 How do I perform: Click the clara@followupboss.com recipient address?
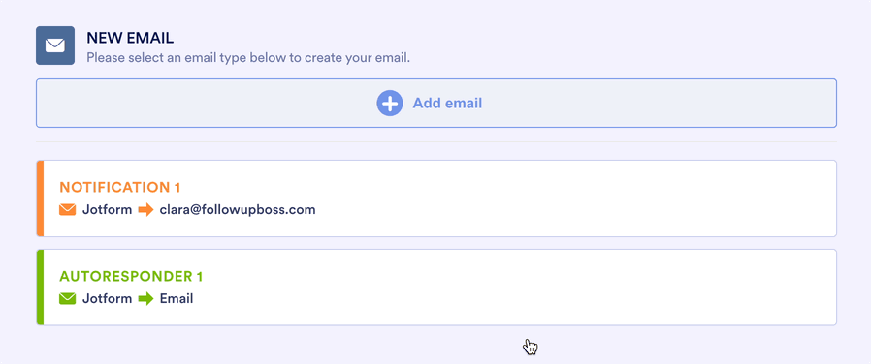click(238, 210)
